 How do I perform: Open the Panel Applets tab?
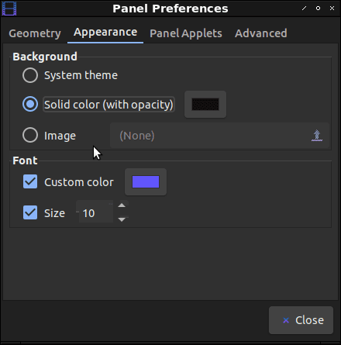point(186,33)
